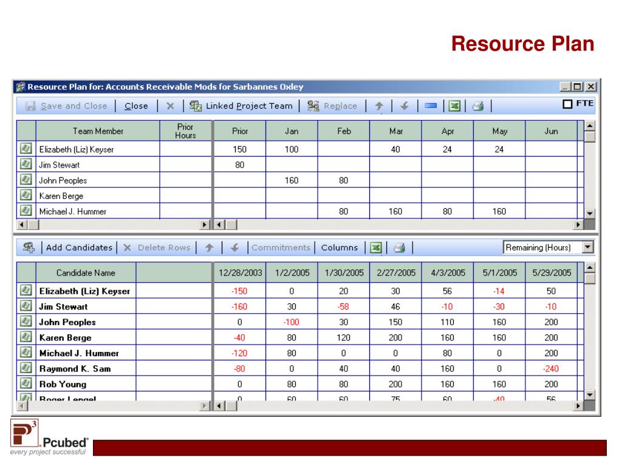Screen dimensions: 622x466
Task: Print candidates with lower printer icon
Action: (400, 248)
